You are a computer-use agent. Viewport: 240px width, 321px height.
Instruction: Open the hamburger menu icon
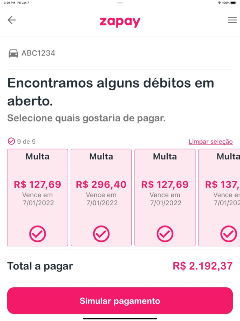coord(232,20)
